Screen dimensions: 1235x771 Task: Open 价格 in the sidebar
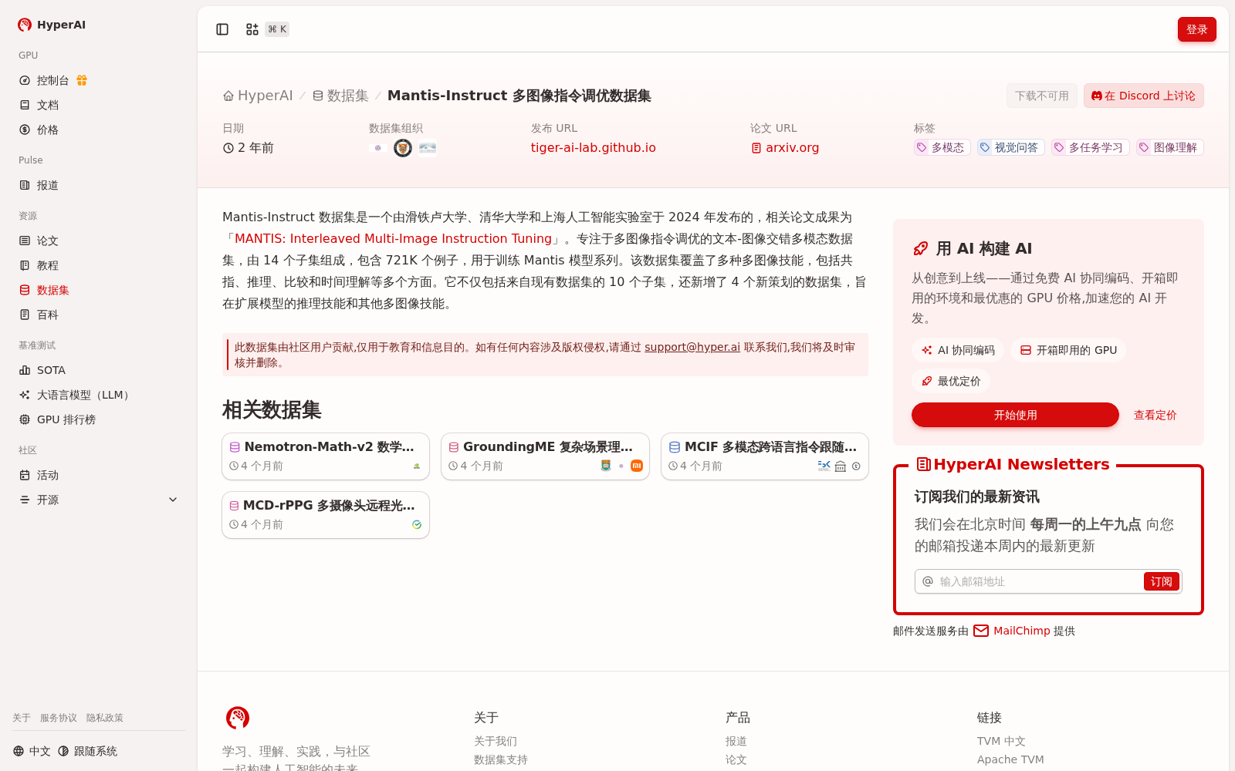pyautogui.click(x=99, y=130)
